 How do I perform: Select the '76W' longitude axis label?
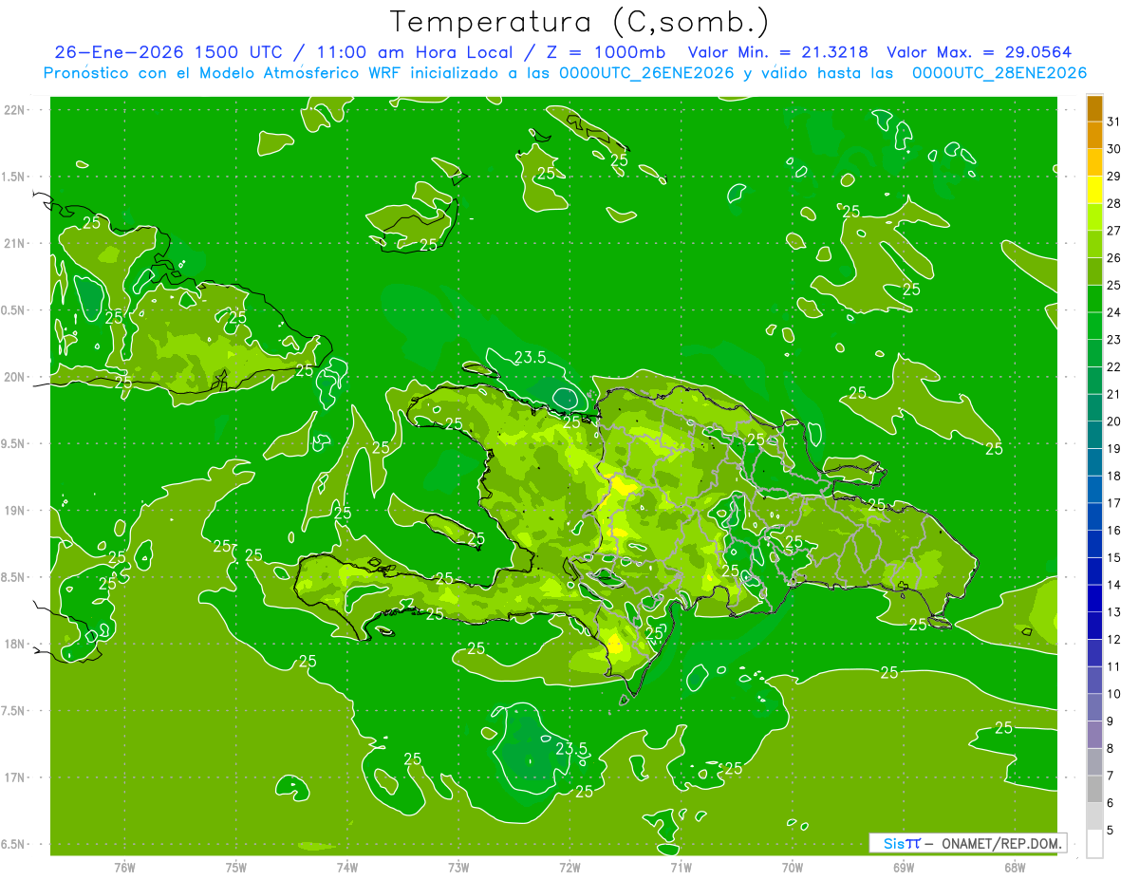(x=124, y=868)
